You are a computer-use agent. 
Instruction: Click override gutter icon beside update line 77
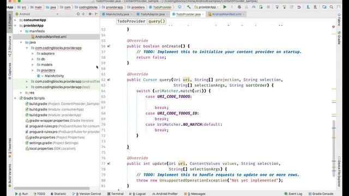click(x=109, y=163)
